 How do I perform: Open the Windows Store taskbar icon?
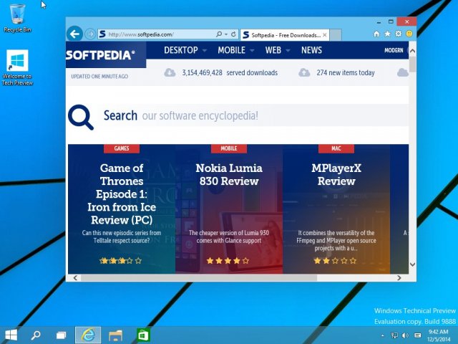143,335
